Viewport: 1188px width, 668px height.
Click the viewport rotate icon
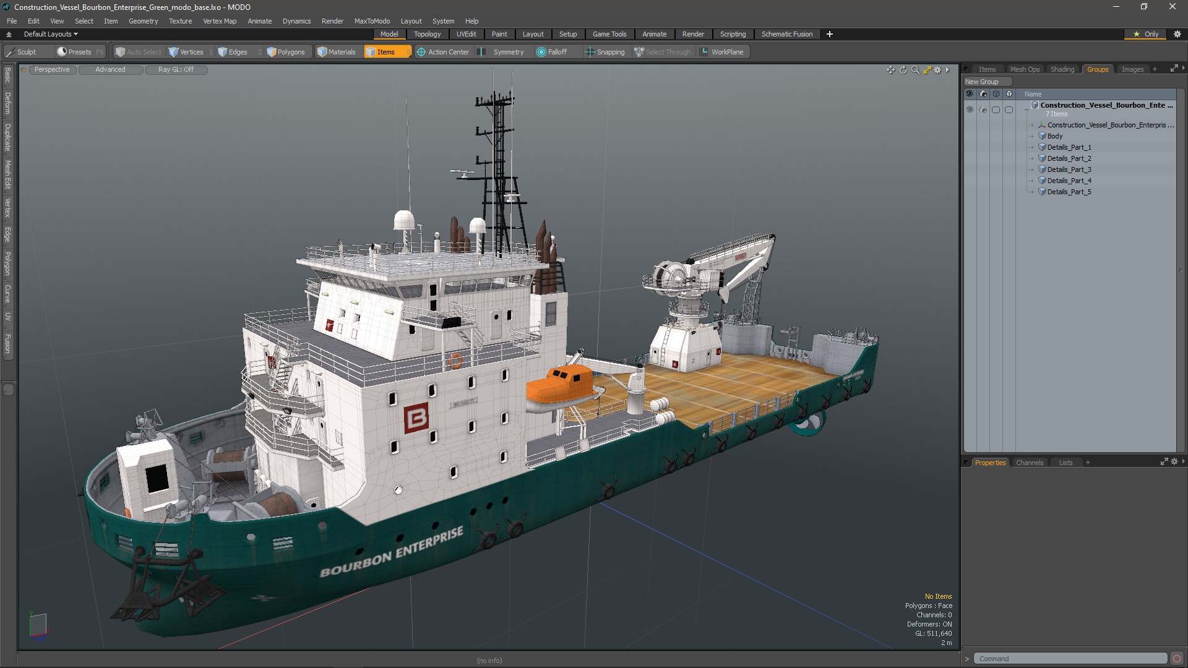pyautogui.click(x=903, y=70)
